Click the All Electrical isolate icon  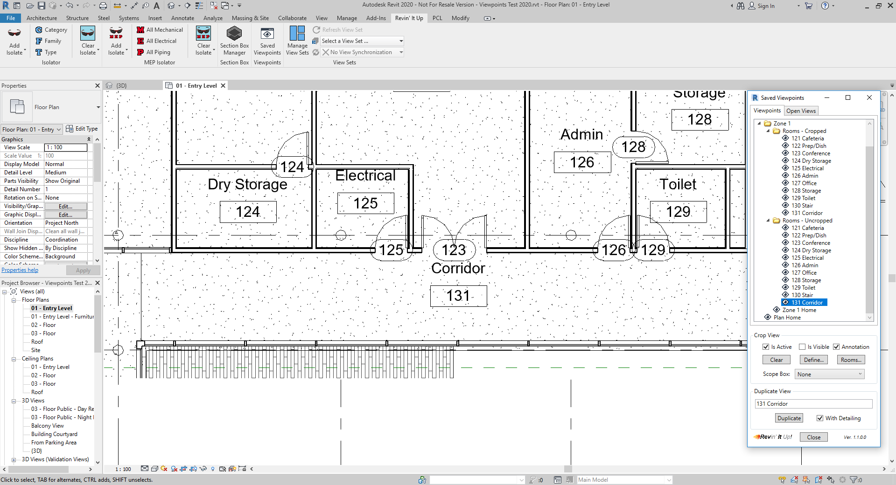[x=140, y=41]
